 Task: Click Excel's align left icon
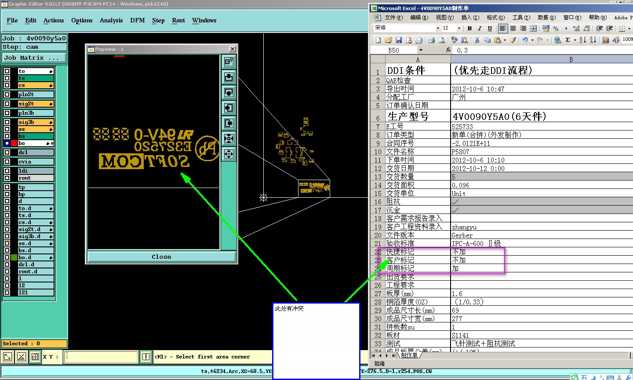502,28
